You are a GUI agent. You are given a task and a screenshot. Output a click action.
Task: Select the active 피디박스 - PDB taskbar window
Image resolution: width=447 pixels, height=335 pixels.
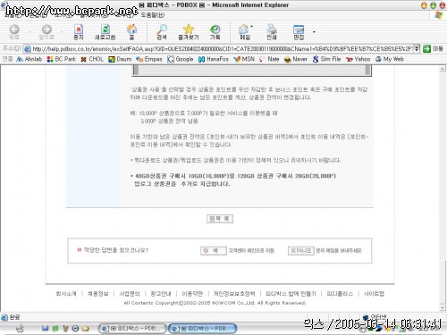202,328
